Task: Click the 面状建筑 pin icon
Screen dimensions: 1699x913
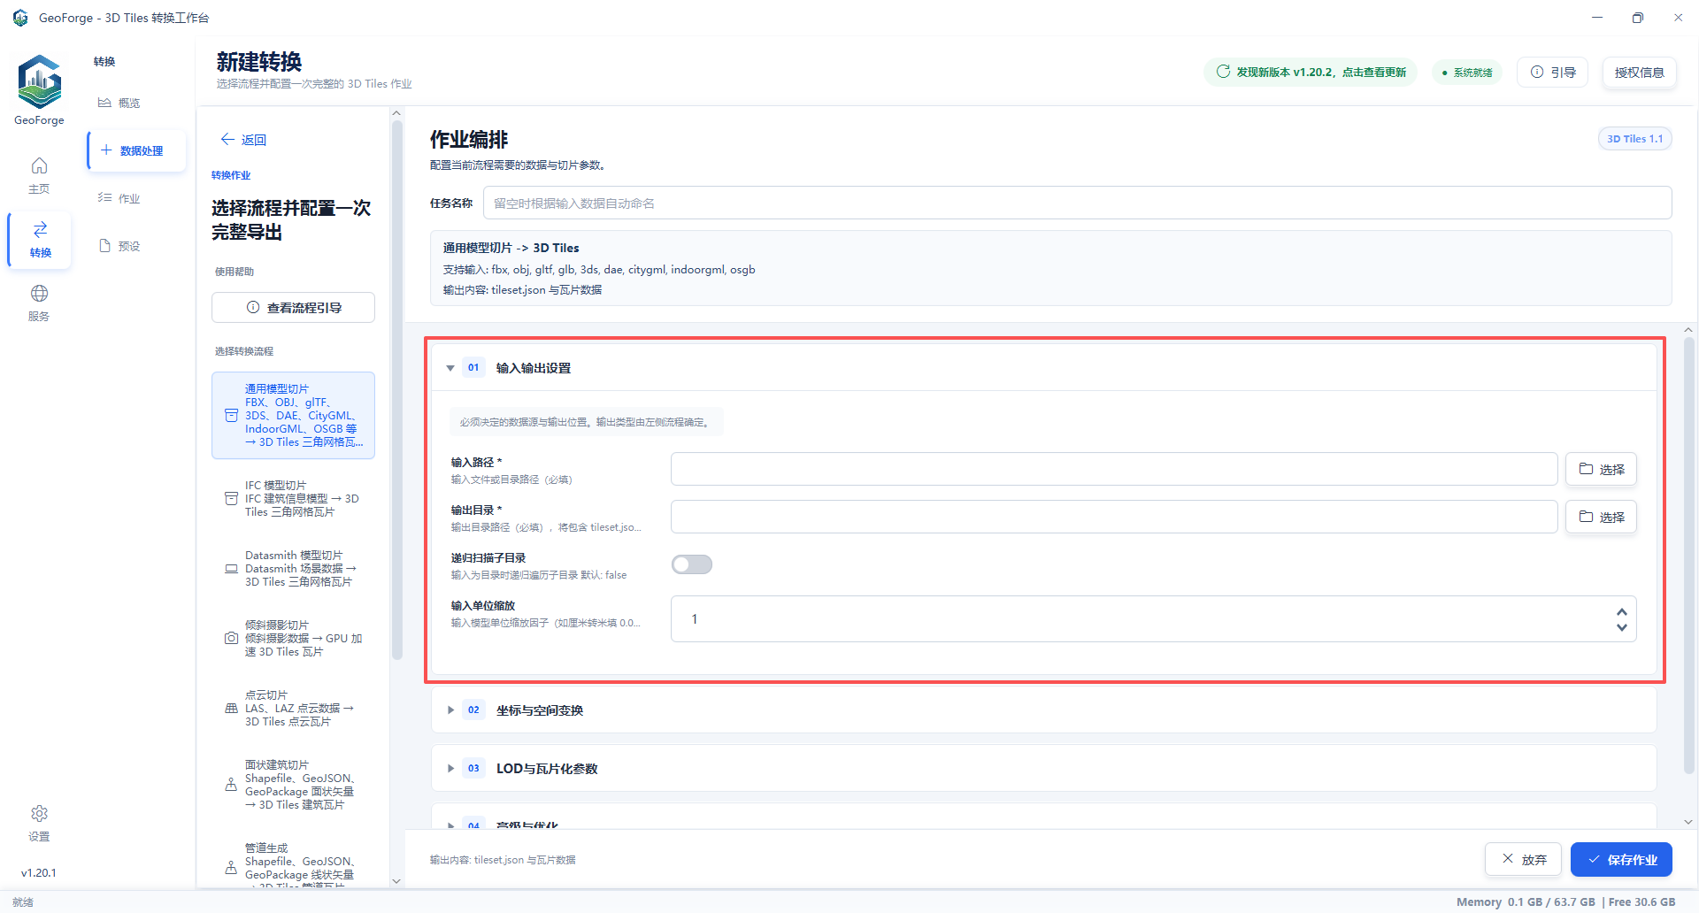Action: coord(231,784)
